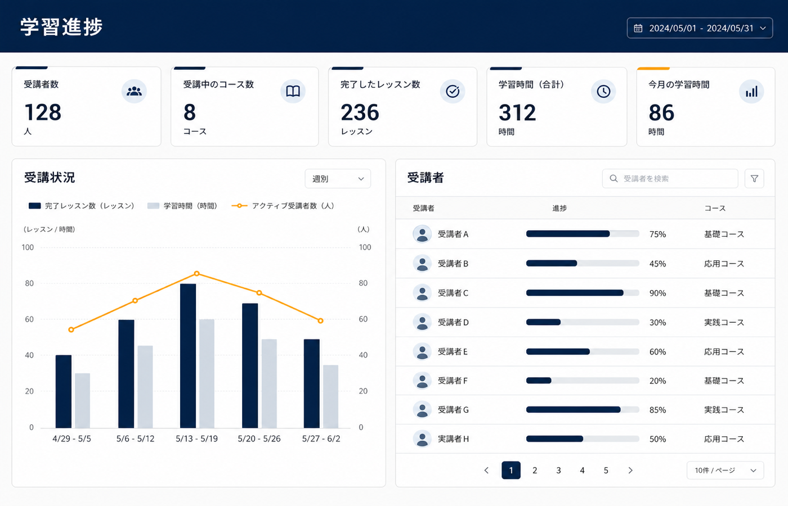Select page 4 in pagination
788x506 pixels.
pos(582,470)
